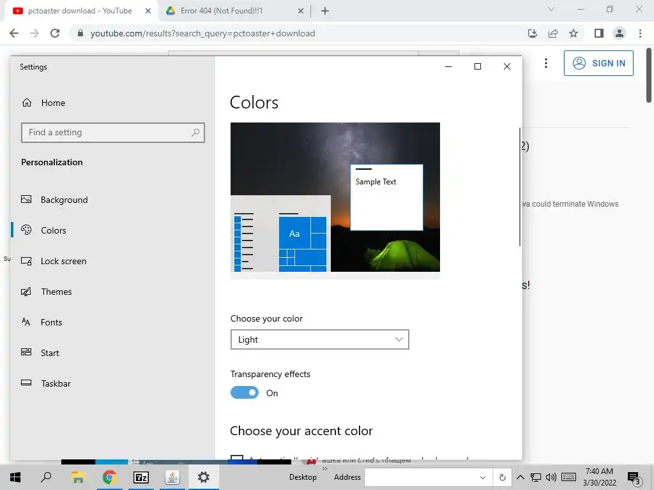
Task: Open Chrome profile avatar
Action: coord(620,33)
